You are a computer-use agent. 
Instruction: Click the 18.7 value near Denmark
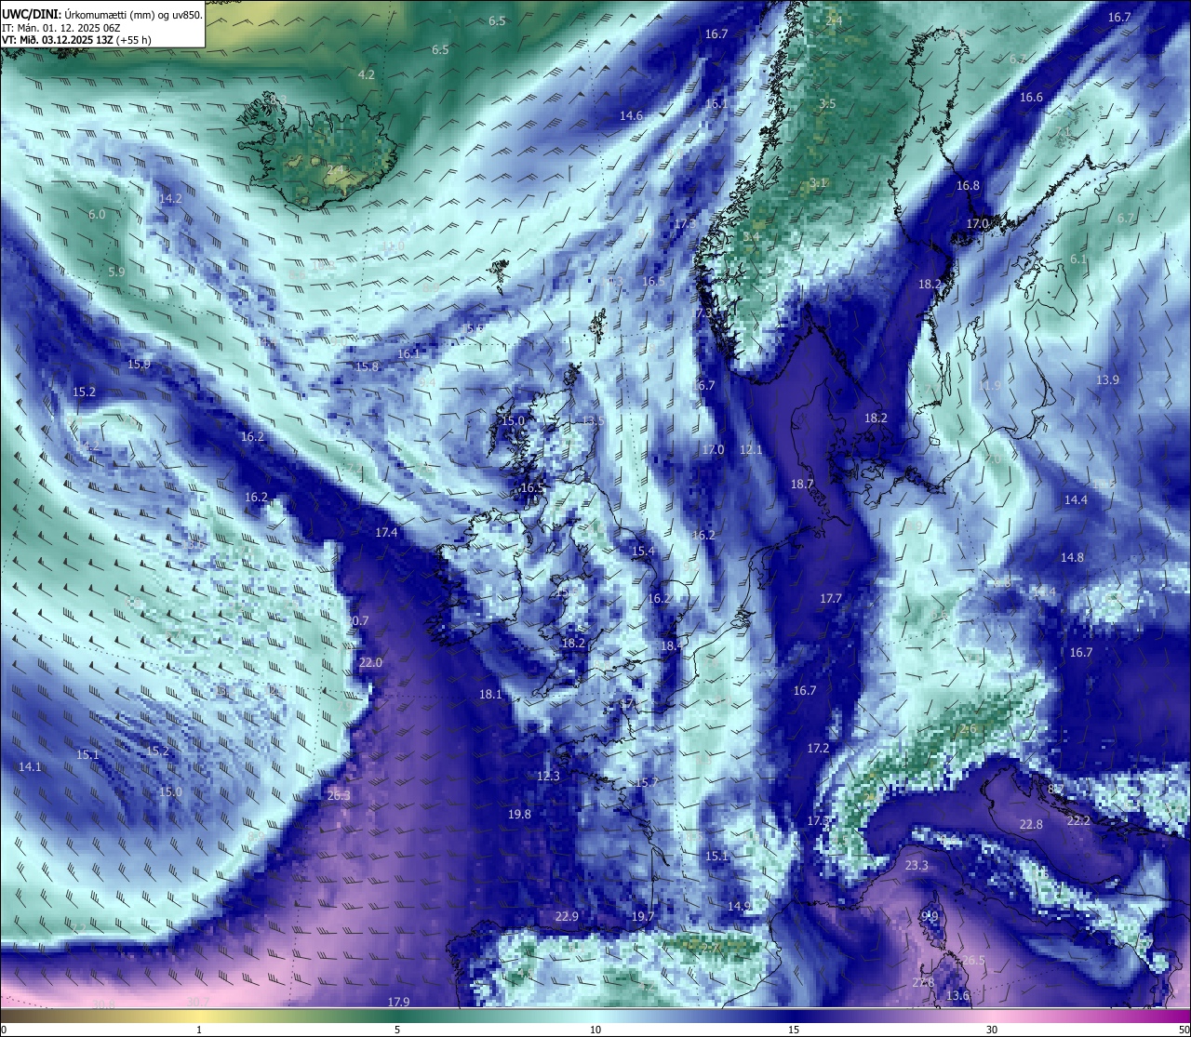(x=802, y=484)
